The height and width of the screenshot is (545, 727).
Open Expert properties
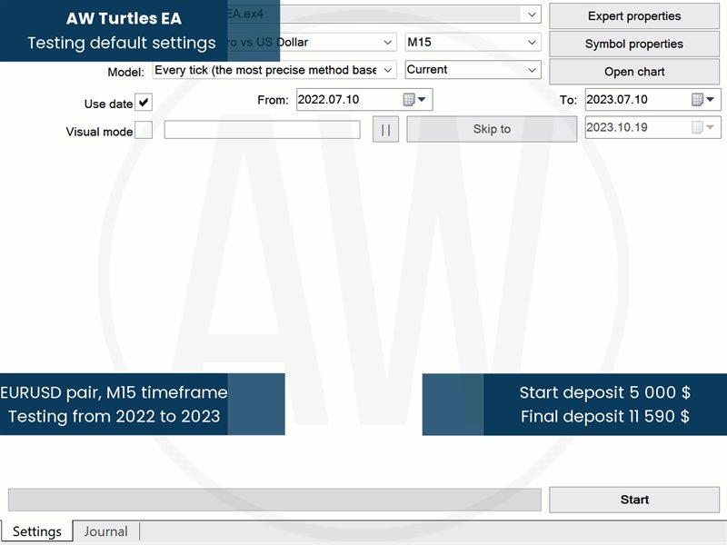coord(632,15)
